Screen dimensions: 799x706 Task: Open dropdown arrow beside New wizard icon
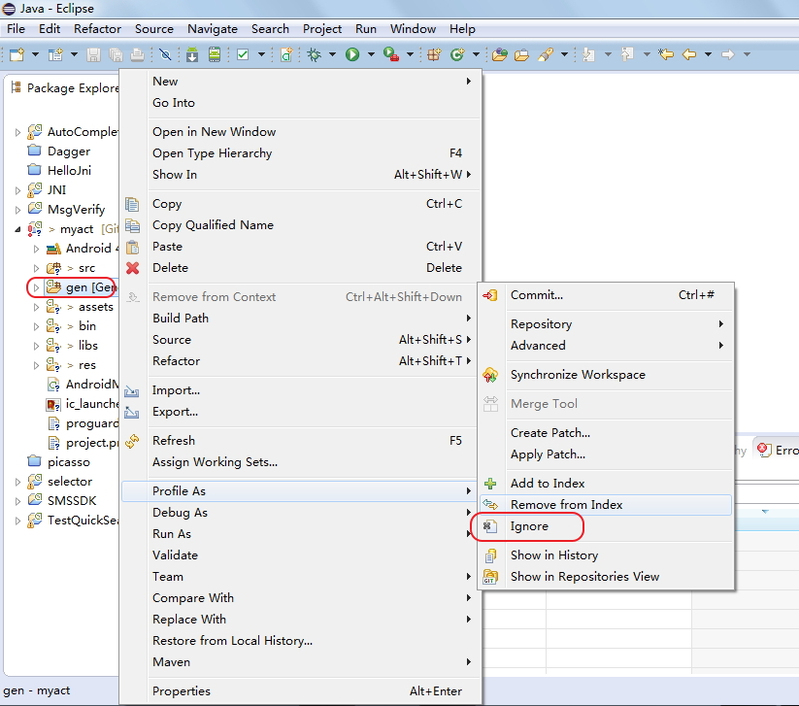pyautogui.click(x=35, y=54)
